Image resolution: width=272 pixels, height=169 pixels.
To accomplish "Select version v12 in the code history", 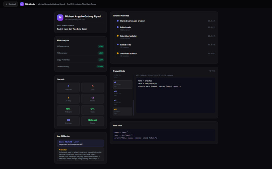I will 123,111.
